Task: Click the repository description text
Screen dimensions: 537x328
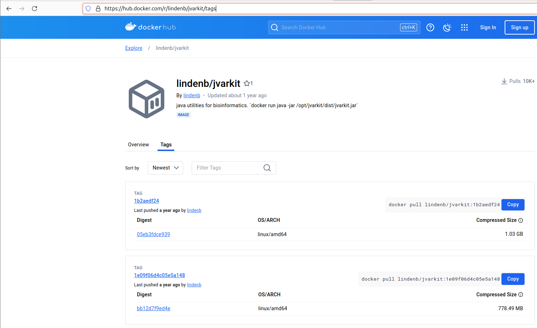Action: [267, 105]
